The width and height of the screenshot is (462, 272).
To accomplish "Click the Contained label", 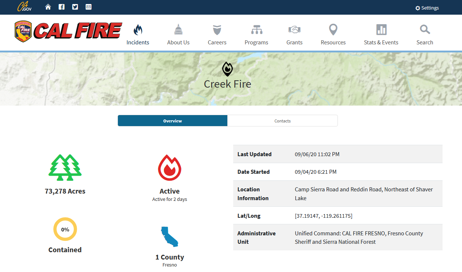I will point(65,250).
